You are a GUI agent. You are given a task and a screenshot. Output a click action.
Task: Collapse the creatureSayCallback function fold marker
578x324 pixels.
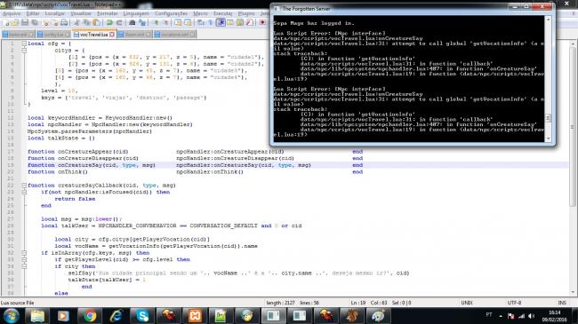24,186
